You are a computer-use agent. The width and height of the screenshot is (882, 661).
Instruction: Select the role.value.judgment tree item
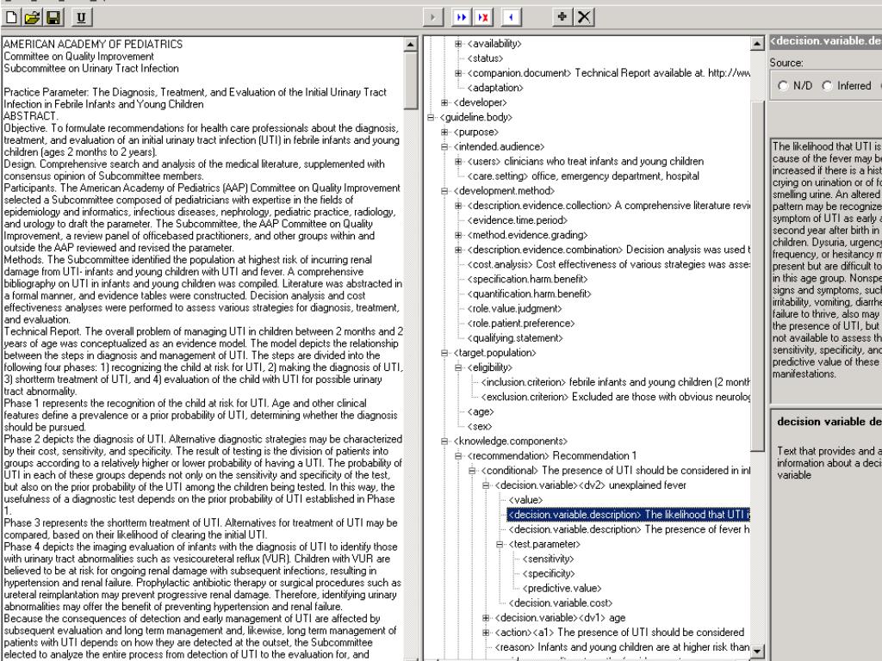514,309
